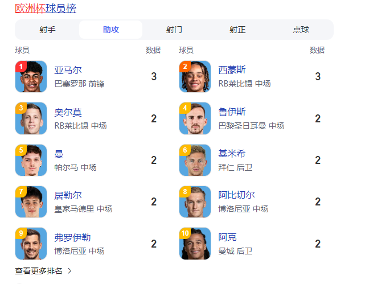Click rank 10 badge on 阿克
Image resolution: width=365 pixels, height=284 pixels.
click(x=186, y=233)
